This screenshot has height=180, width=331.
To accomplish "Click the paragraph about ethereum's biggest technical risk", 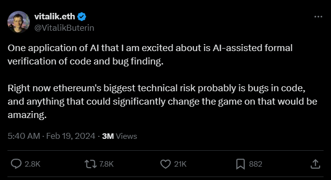I will tap(162, 102).
